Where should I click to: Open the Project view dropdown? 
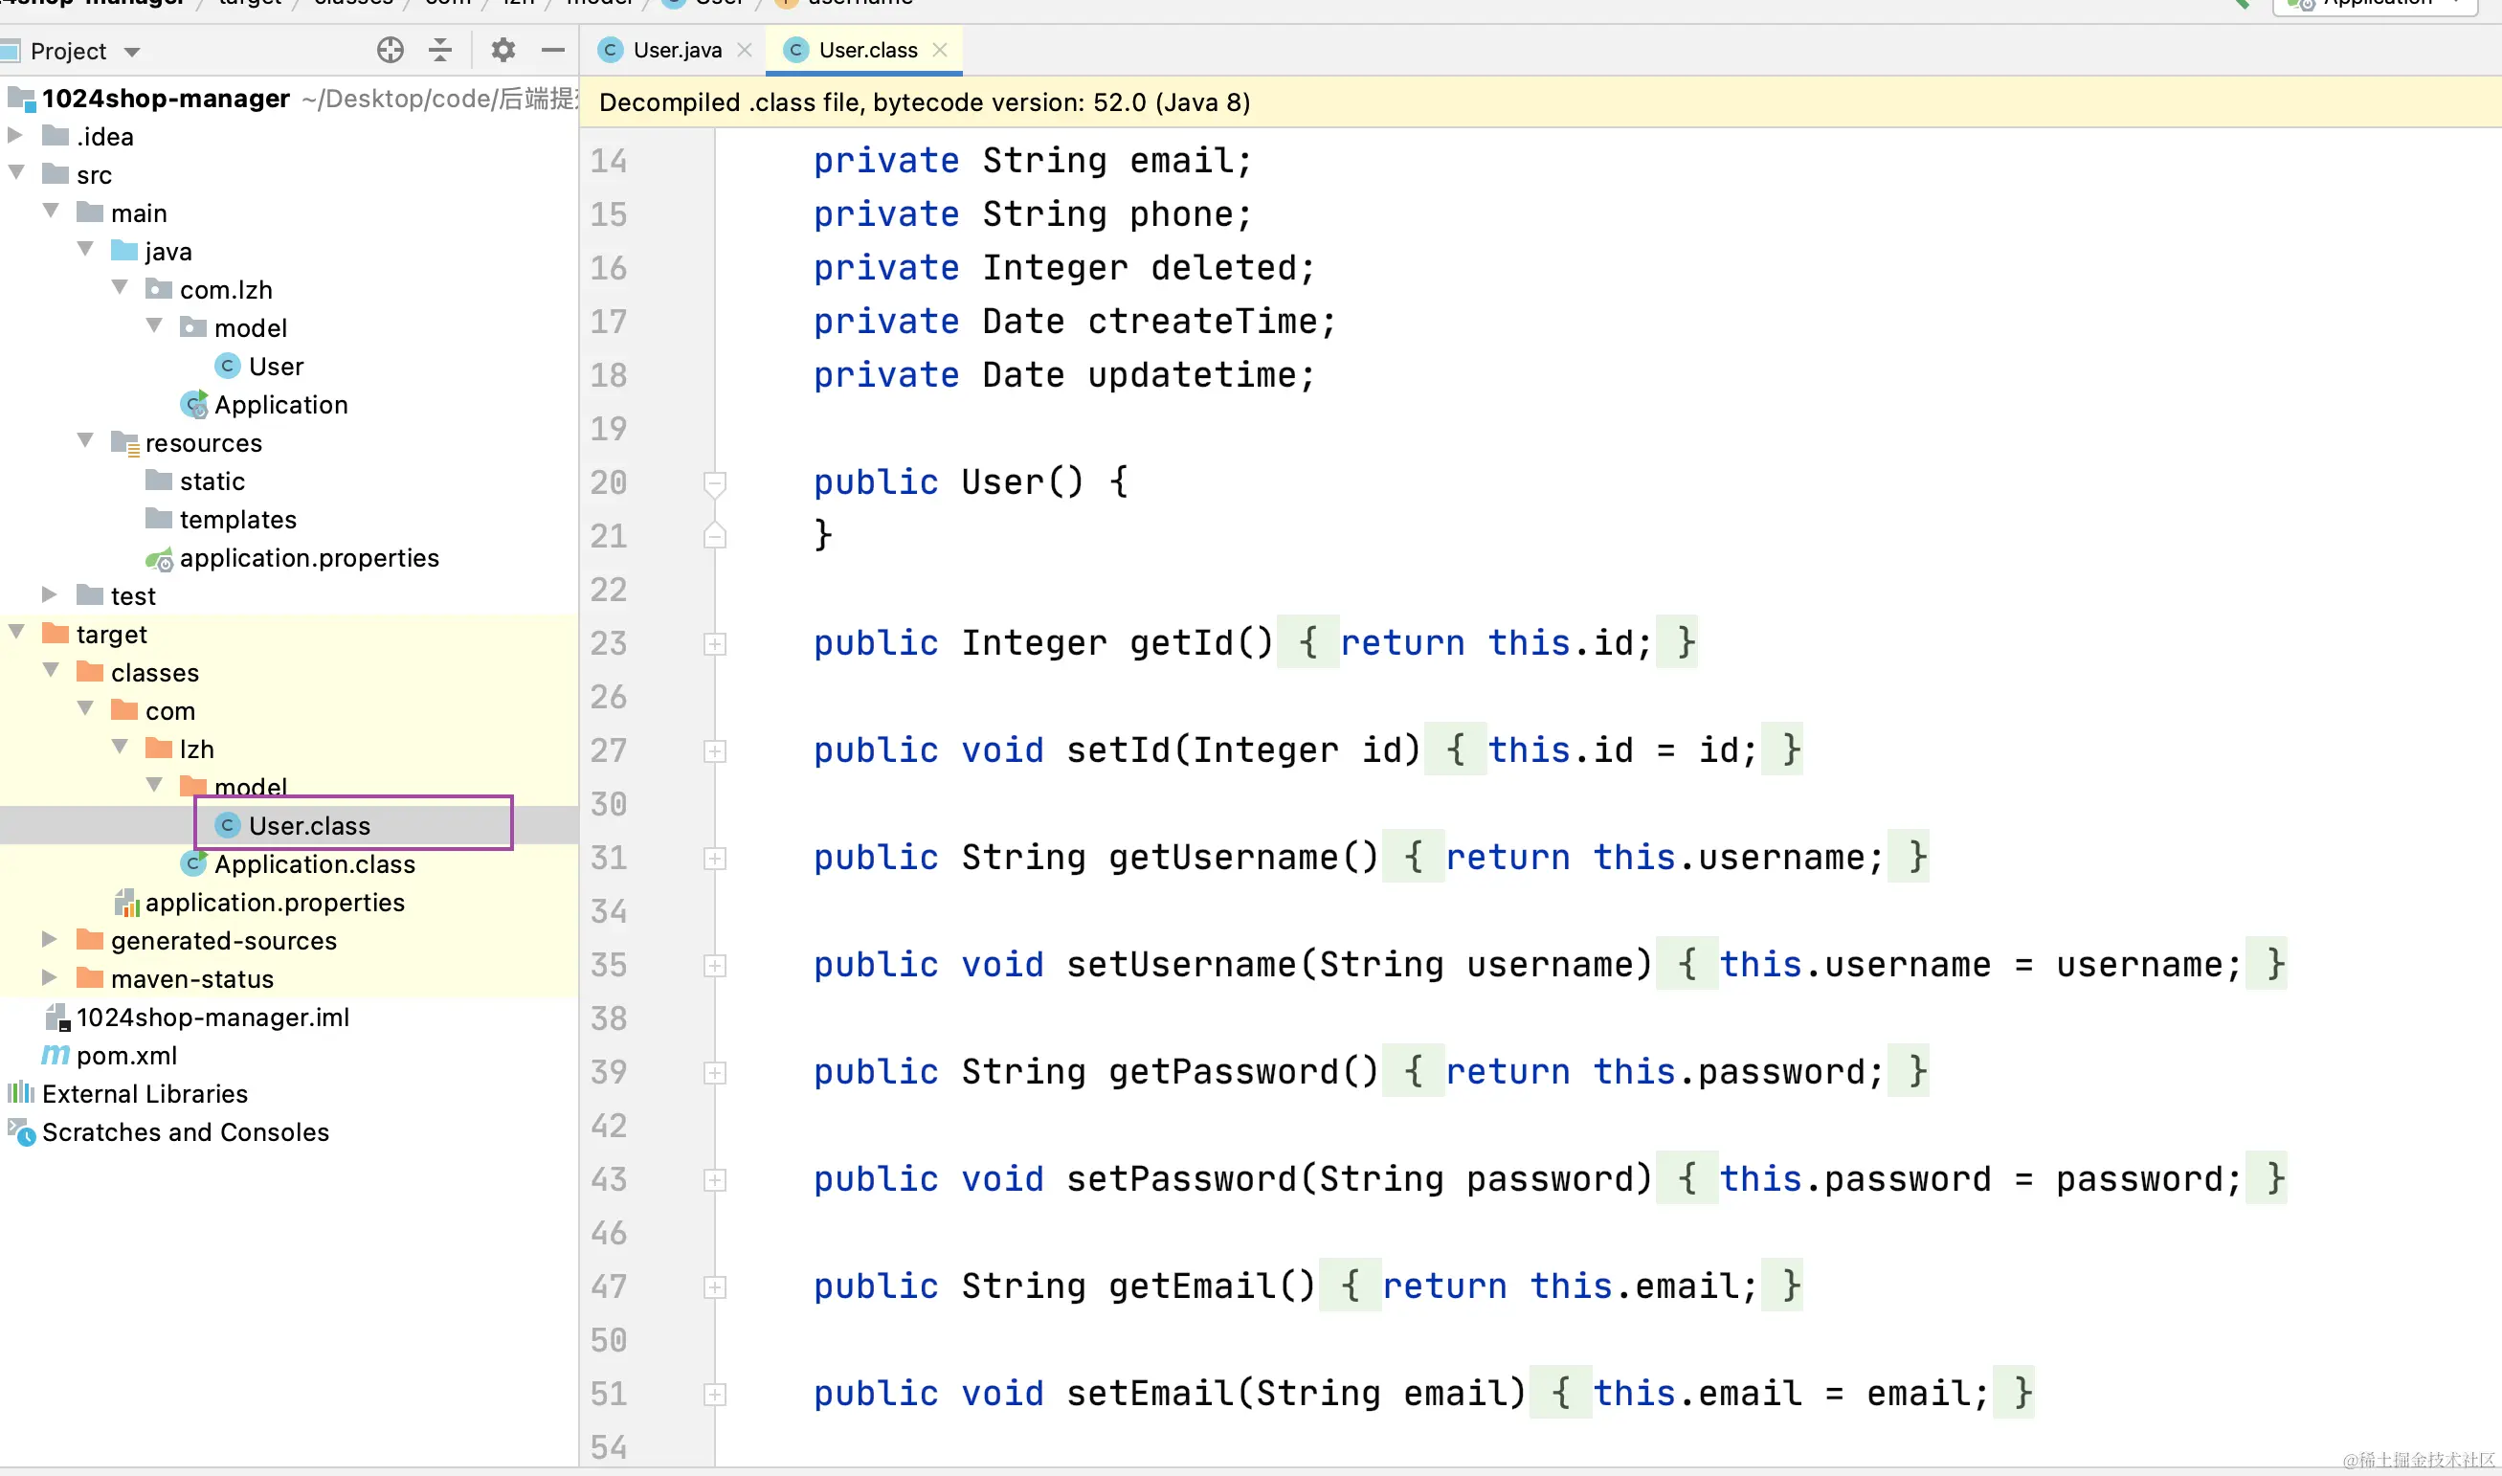[132, 52]
